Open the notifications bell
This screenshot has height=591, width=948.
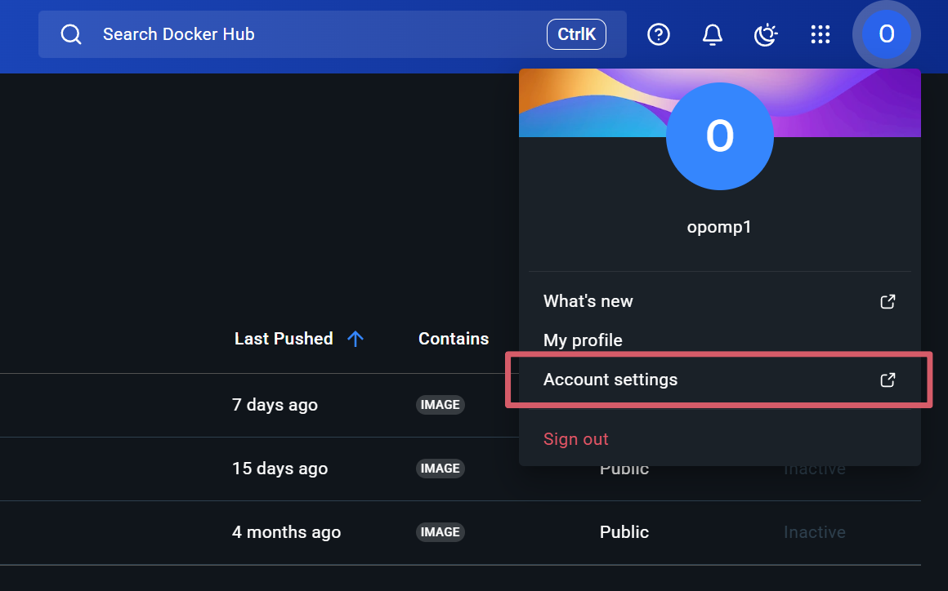[713, 34]
